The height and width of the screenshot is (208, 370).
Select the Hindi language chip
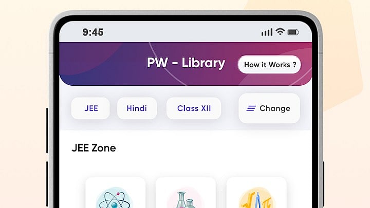coord(137,108)
